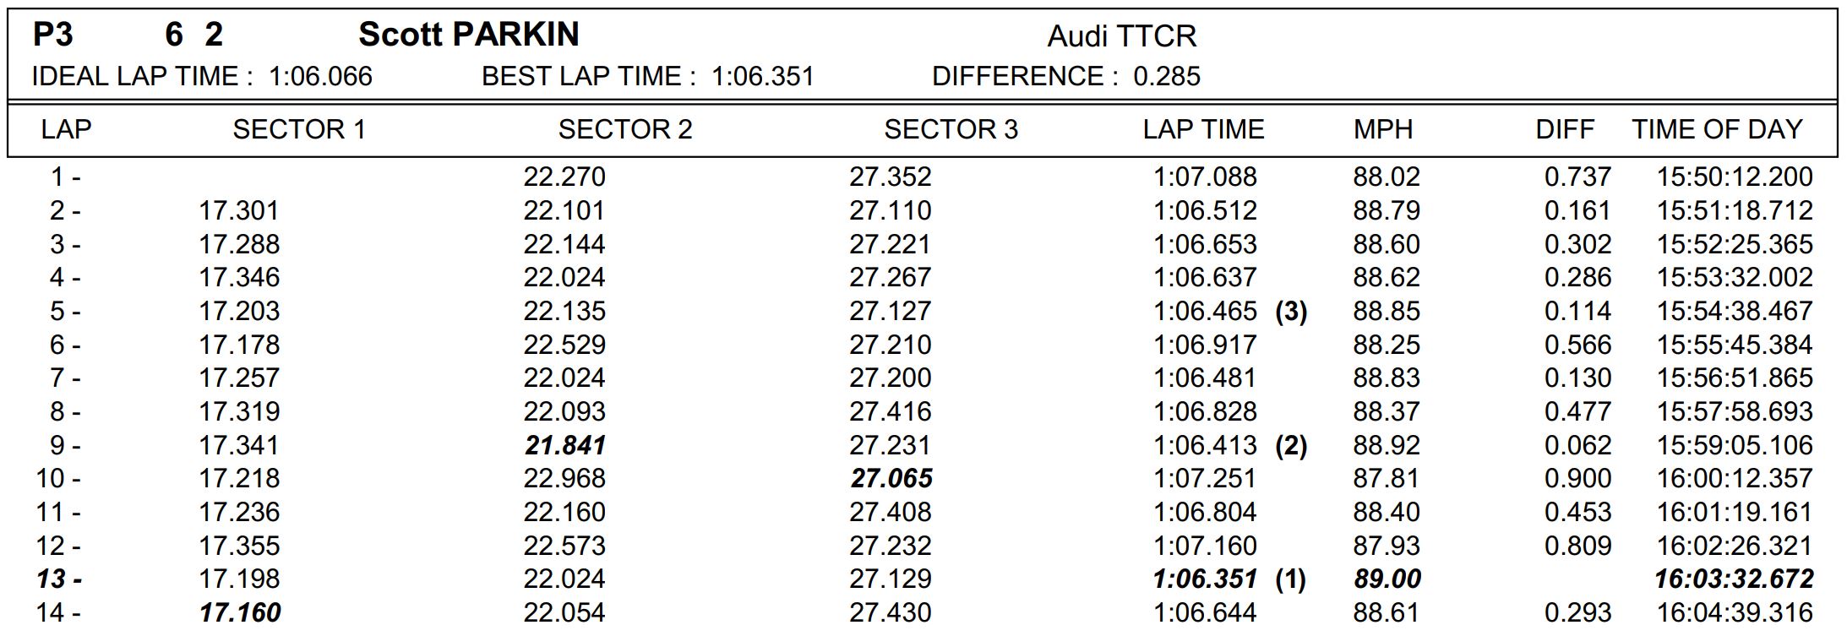Click the difference value 0.285
The width and height of the screenshot is (1847, 636).
coord(1167,77)
